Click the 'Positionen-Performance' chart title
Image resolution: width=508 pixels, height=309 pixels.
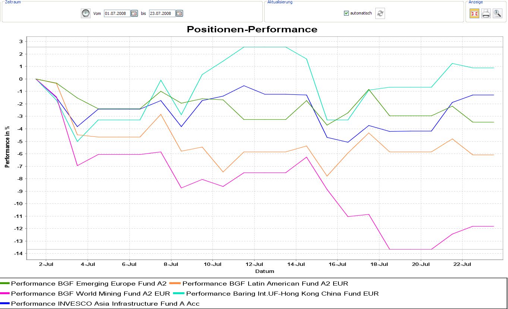coord(252,29)
